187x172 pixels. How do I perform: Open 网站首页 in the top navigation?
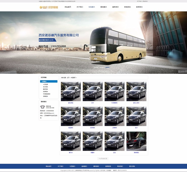coord(68,7)
